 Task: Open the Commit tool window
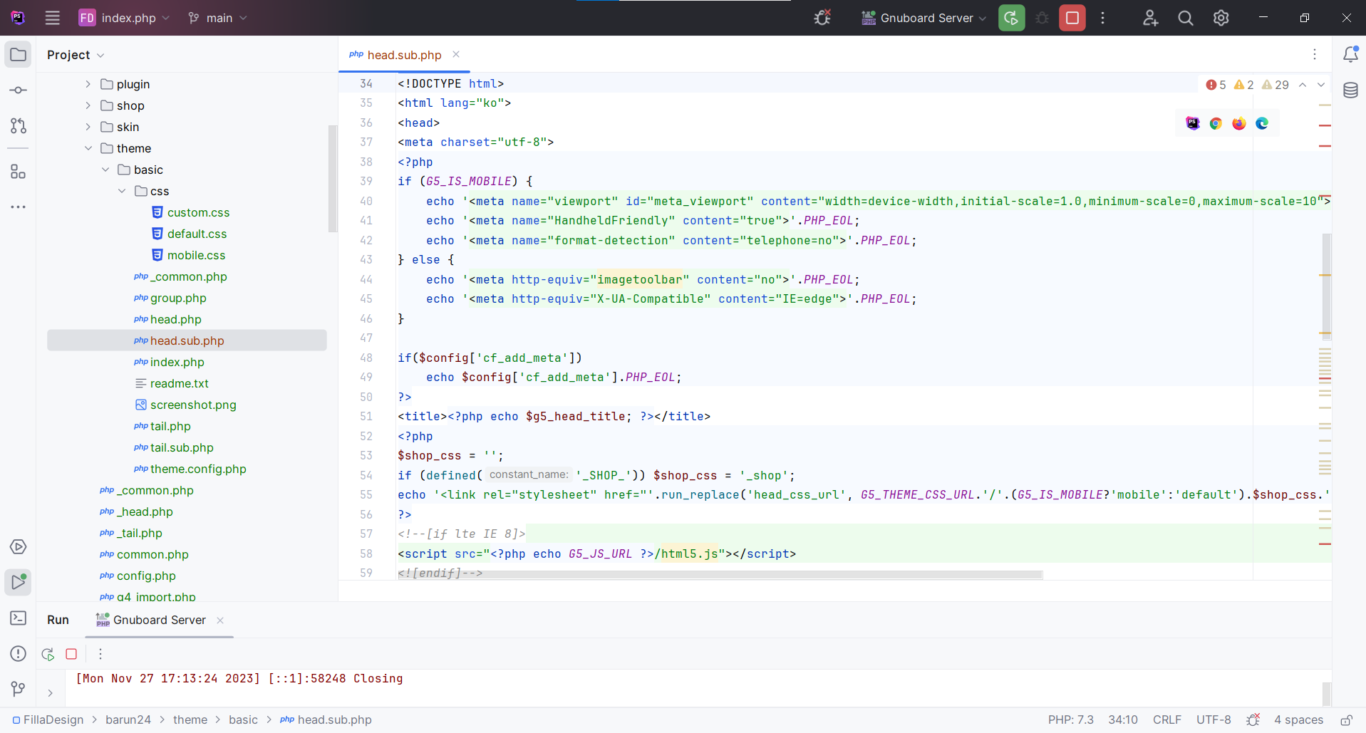(19, 90)
